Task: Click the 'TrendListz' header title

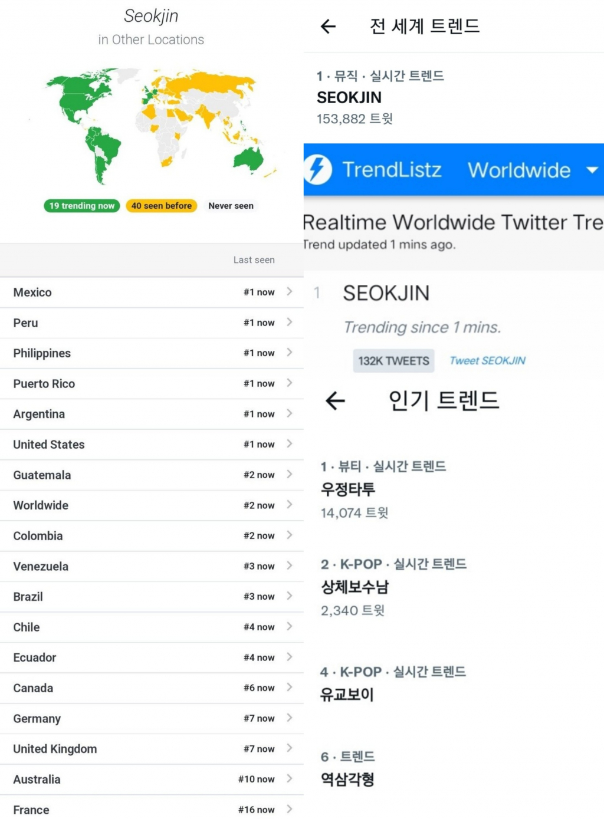Action: [x=392, y=170]
